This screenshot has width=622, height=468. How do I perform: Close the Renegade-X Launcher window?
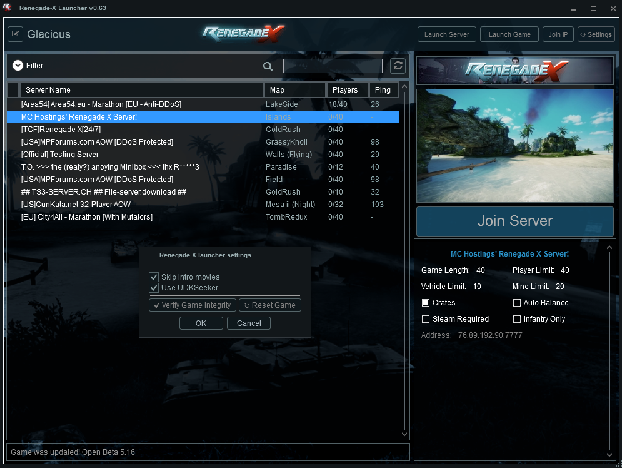(x=613, y=8)
